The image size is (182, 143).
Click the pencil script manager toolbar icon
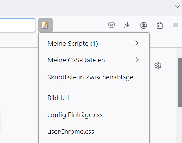46,25
